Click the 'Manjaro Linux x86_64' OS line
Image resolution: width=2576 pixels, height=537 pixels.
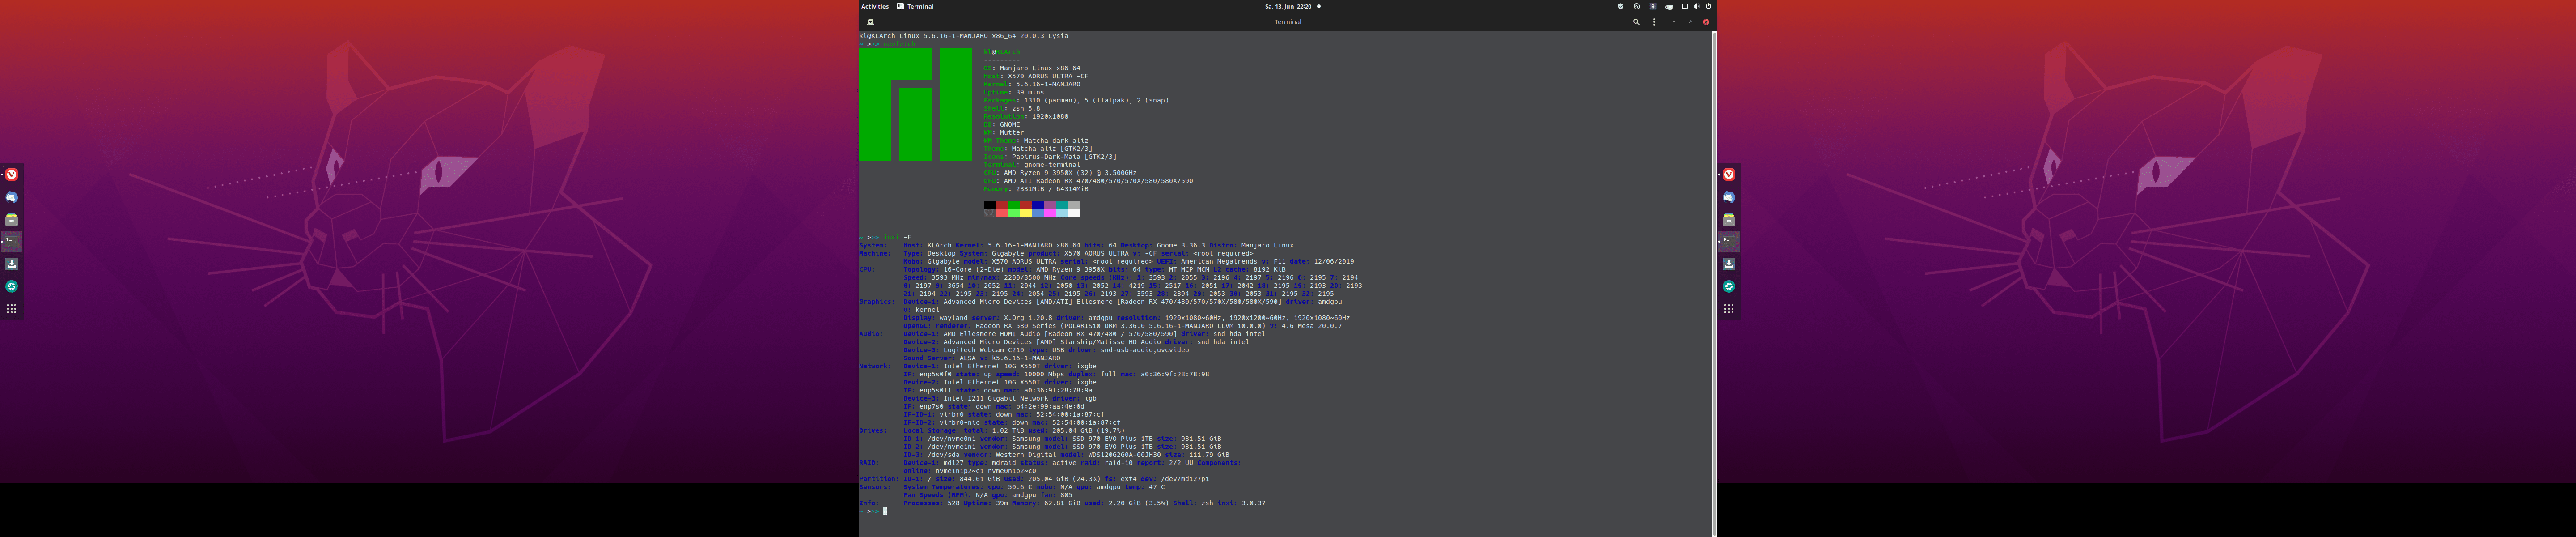(x=1032, y=68)
